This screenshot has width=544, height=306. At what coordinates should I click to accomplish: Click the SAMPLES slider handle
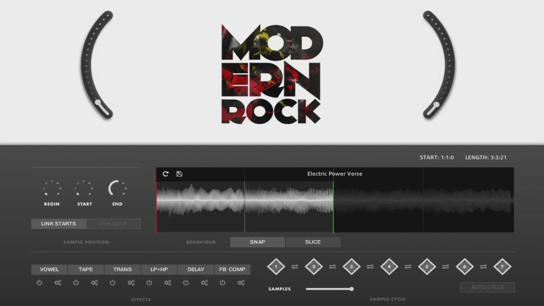(351, 289)
